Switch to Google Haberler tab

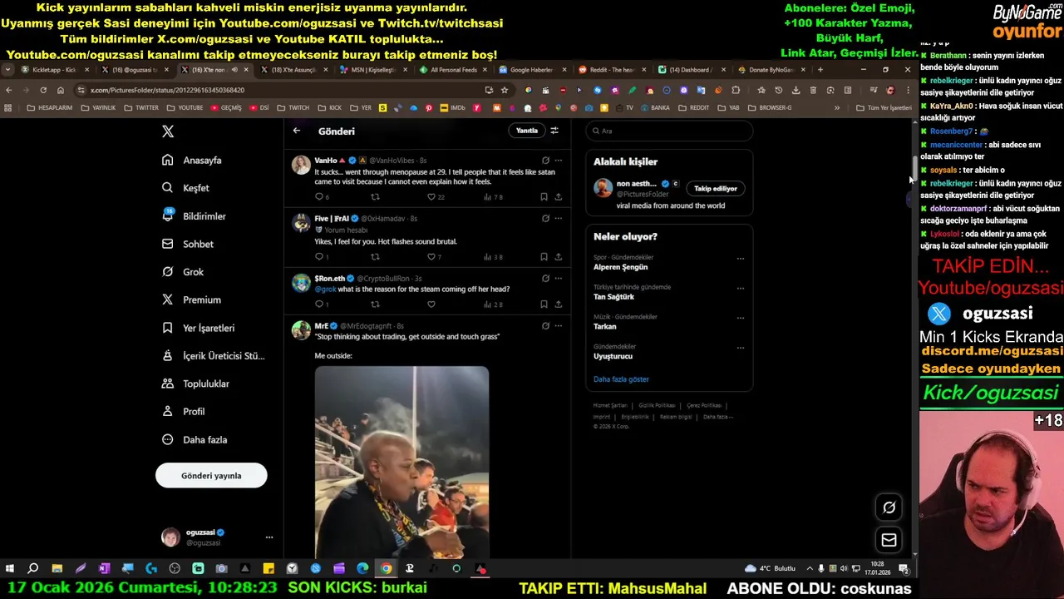(530, 70)
